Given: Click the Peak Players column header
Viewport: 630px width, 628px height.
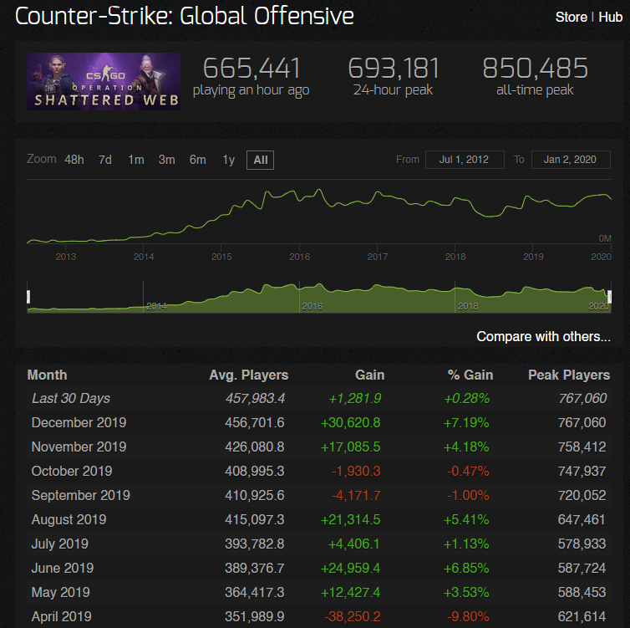Looking at the screenshot, I should [568, 375].
